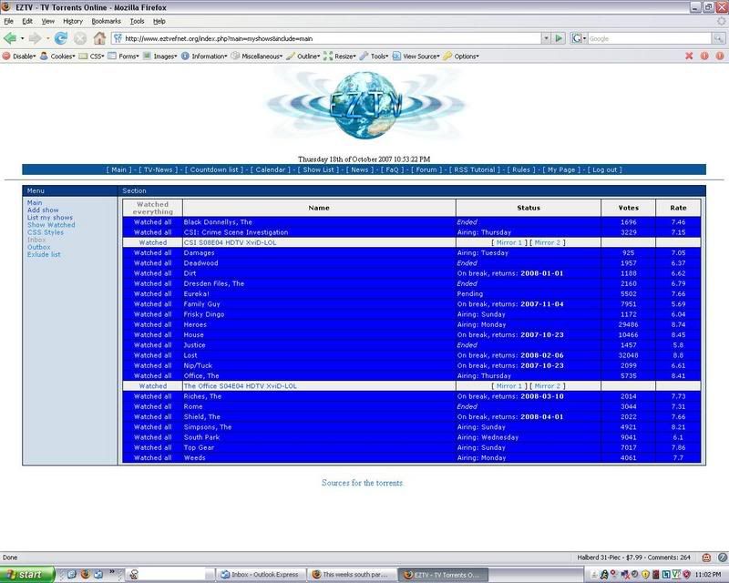This screenshot has width=729, height=583.
Task: Open the Heroes show link
Action: [x=195, y=324]
